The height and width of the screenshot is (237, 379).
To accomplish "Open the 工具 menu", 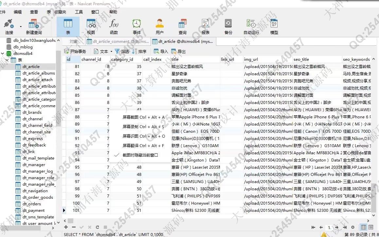I will click(79, 12).
